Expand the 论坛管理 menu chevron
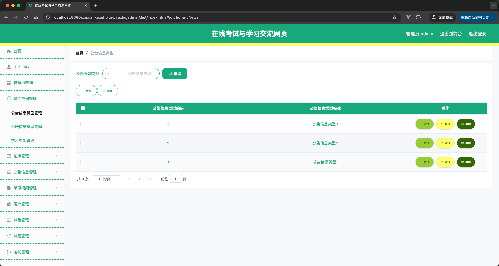499x266 pixels. [57, 155]
